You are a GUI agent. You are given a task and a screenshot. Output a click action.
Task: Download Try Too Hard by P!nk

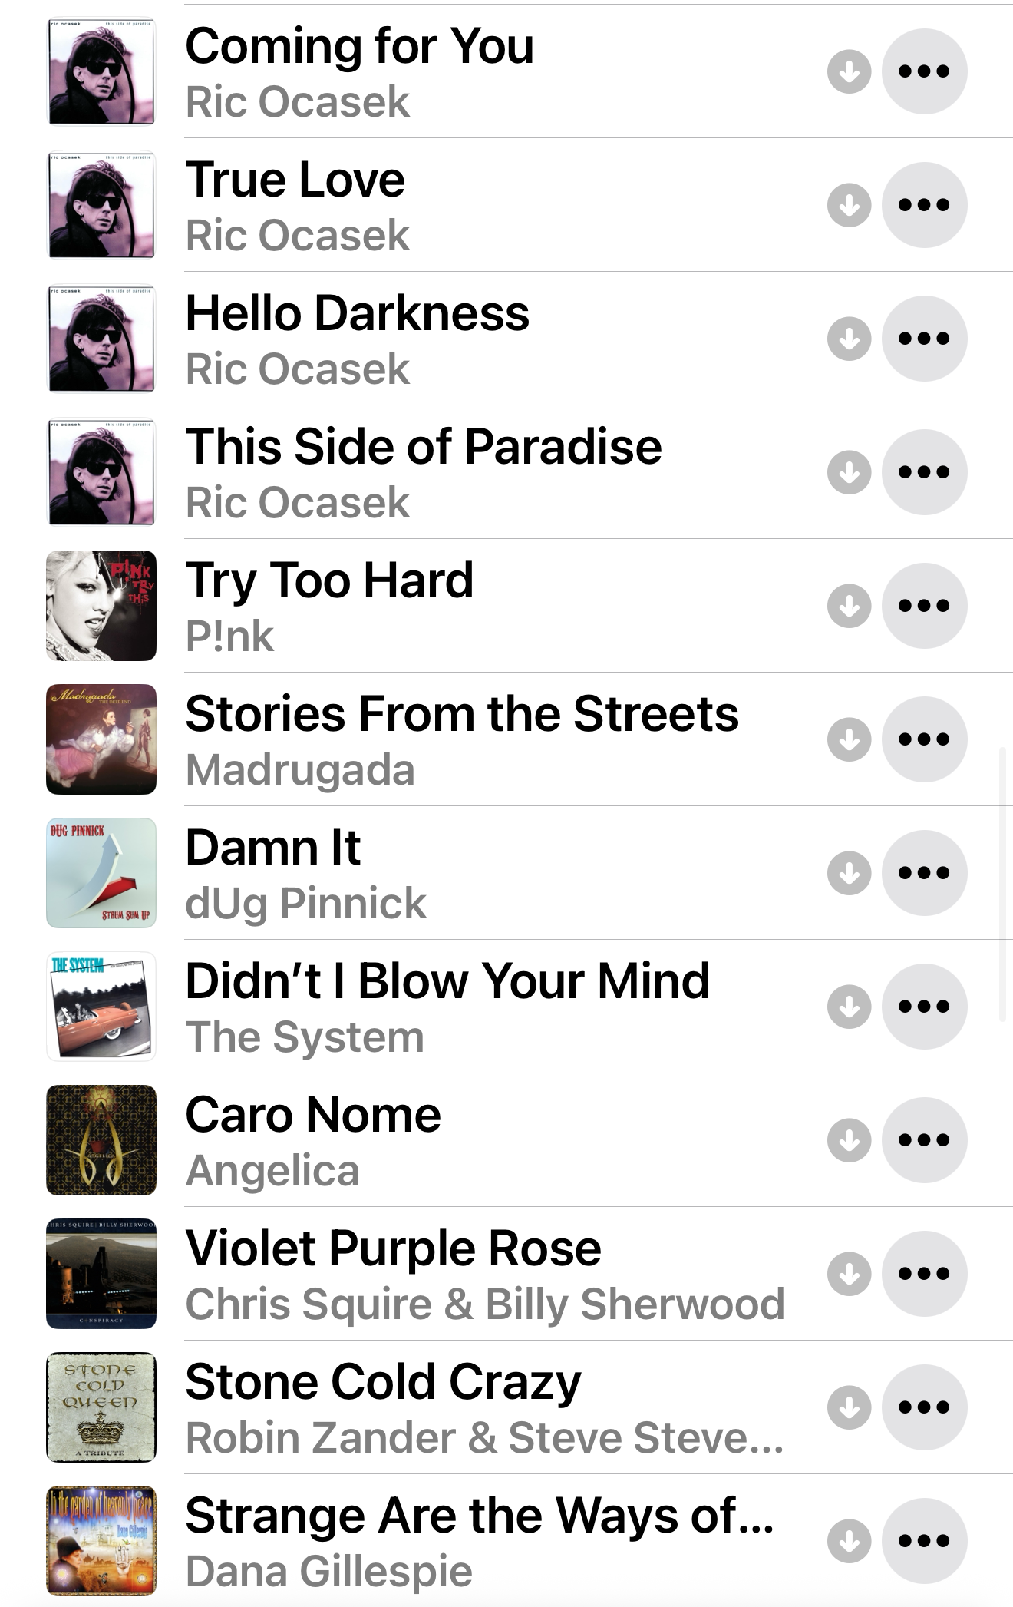click(849, 606)
